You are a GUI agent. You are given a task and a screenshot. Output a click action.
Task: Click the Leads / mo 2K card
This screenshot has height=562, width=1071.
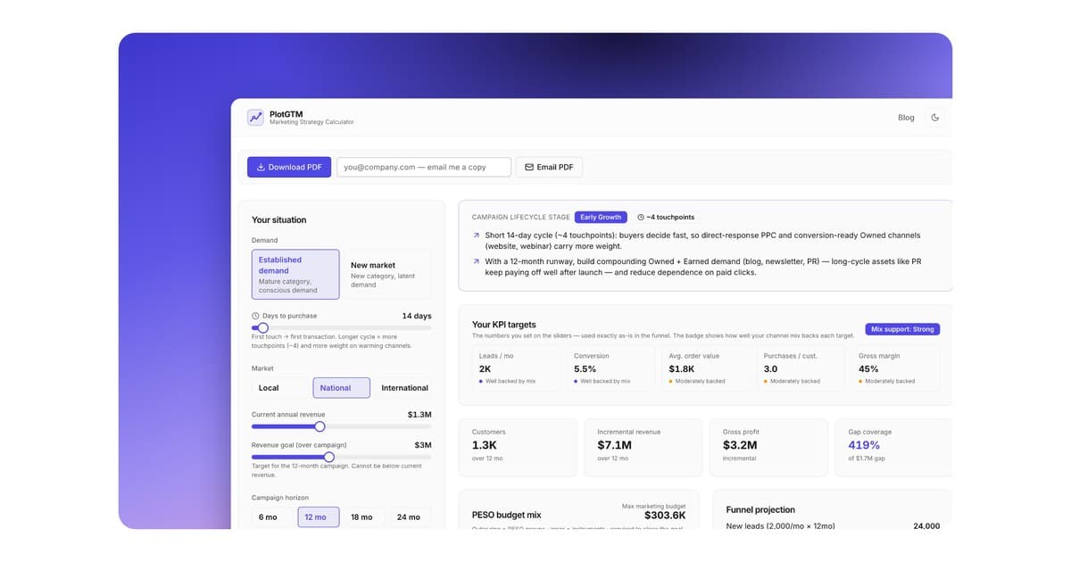[516, 368]
